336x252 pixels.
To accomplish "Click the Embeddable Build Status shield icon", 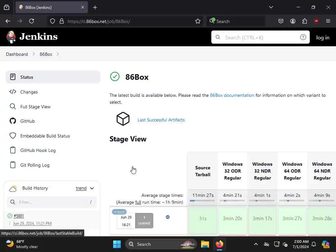I will 13,136.
